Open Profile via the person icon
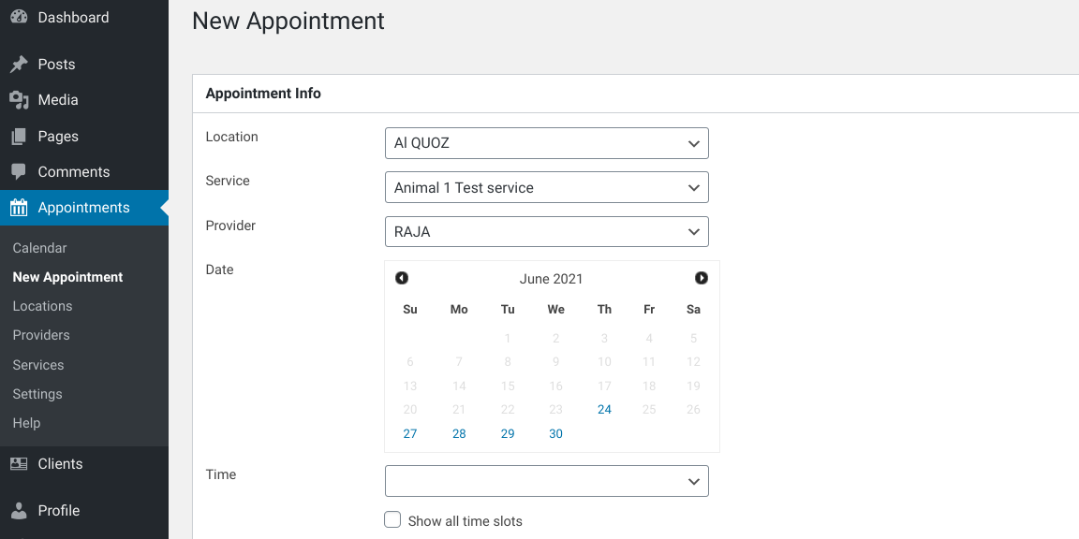The width and height of the screenshot is (1079, 539). [19, 510]
